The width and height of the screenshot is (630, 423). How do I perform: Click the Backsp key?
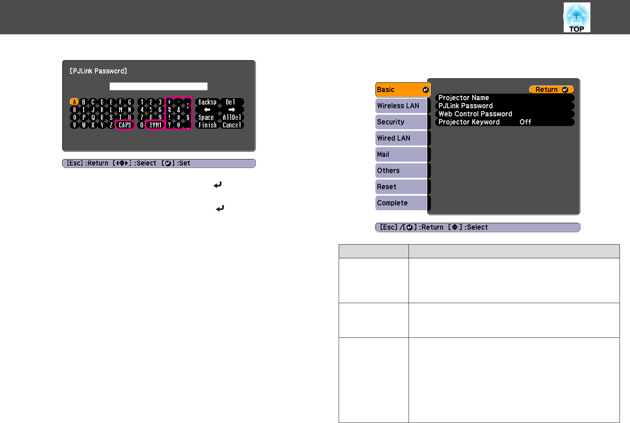click(207, 102)
